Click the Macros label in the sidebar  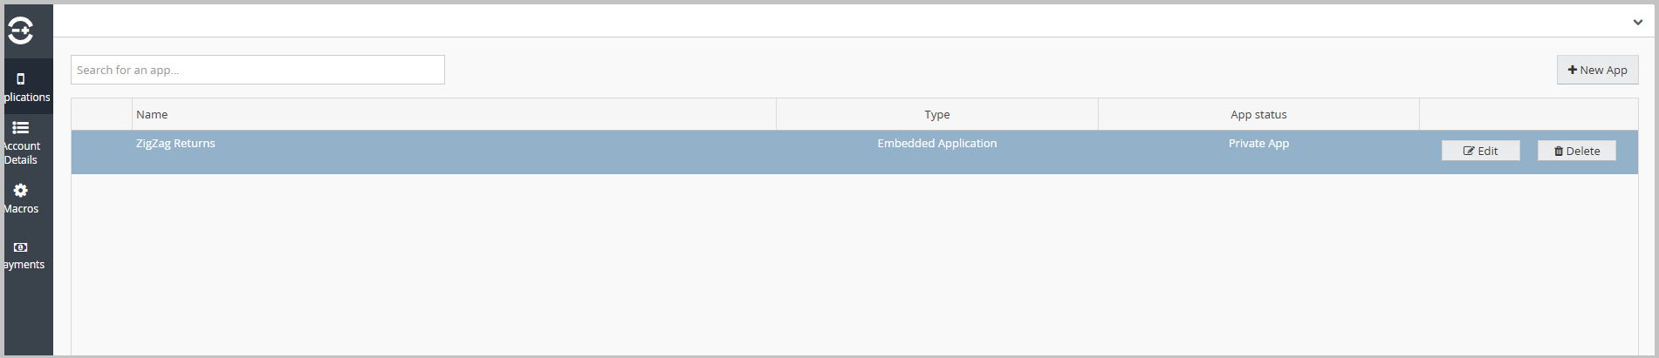[21, 209]
